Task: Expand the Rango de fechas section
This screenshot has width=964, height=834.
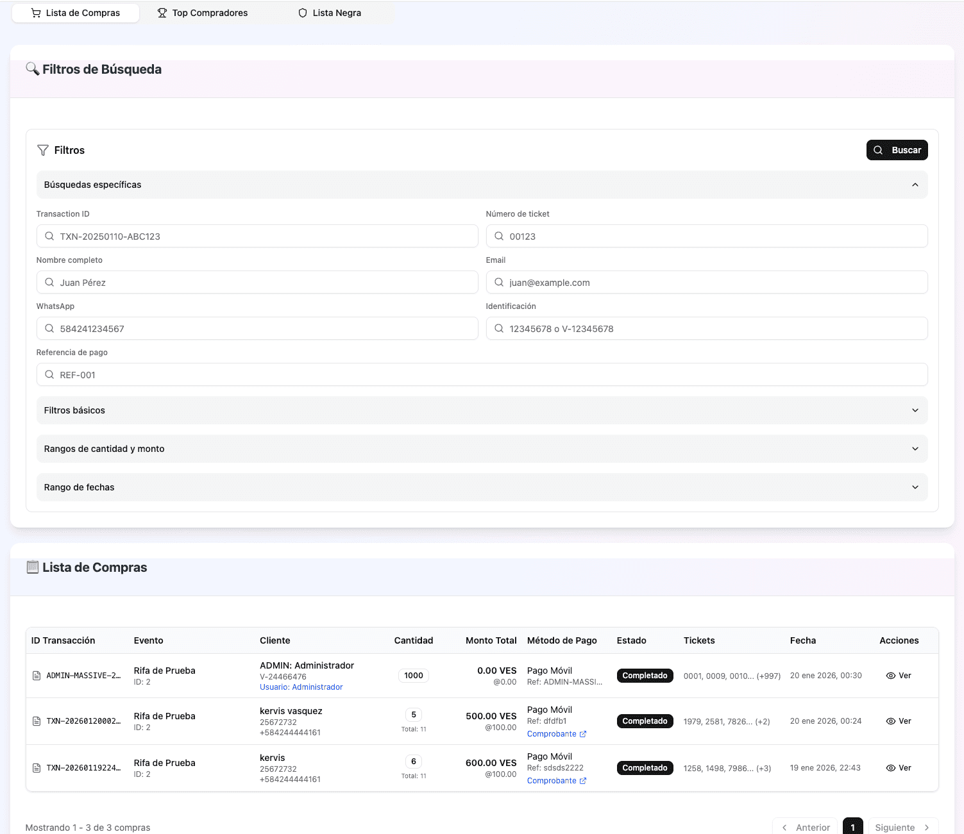Action: point(915,487)
